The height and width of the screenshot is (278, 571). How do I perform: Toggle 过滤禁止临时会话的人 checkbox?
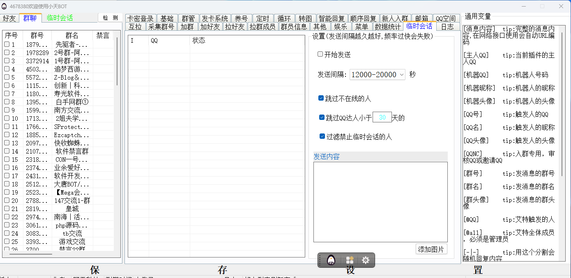pyautogui.click(x=322, y=136)
